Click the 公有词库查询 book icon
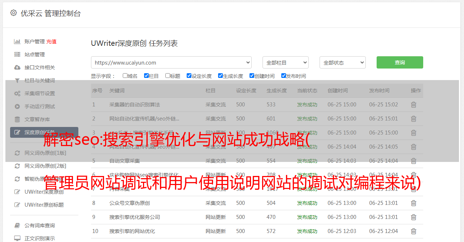 17,225
